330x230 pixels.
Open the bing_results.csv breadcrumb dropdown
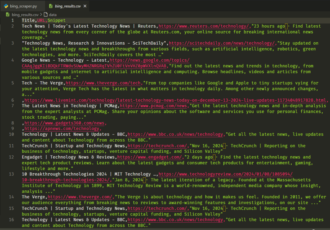[25, 15]
